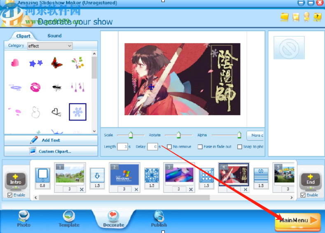Select the blue stars clipart
Image resolution: width=325 pixels, height=233 pixels.
point(36,63)
